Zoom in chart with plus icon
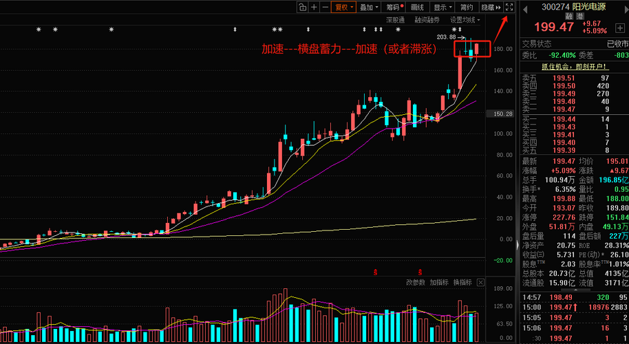 point(314,7)
